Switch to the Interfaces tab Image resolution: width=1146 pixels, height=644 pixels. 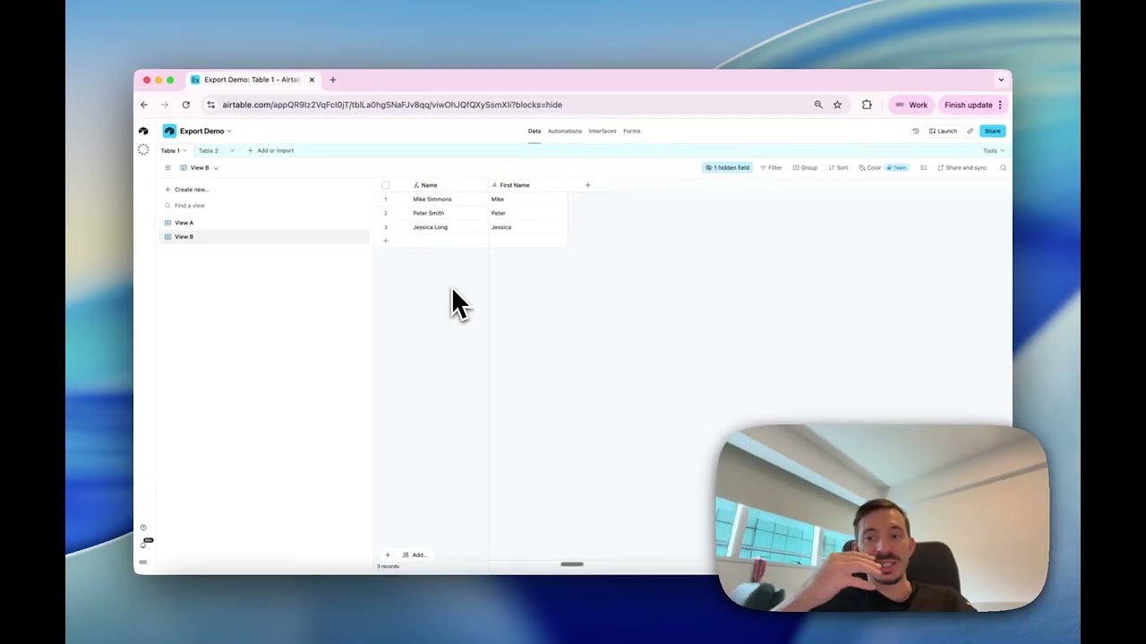[x=603, y=131]
